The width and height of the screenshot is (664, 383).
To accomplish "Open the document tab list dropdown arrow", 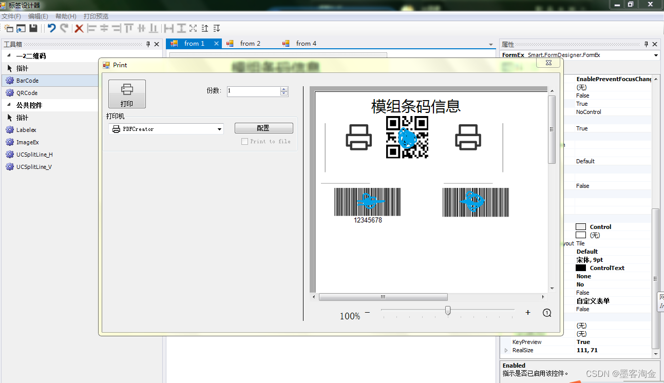I will pyautogui.click(x=491, y=45).
